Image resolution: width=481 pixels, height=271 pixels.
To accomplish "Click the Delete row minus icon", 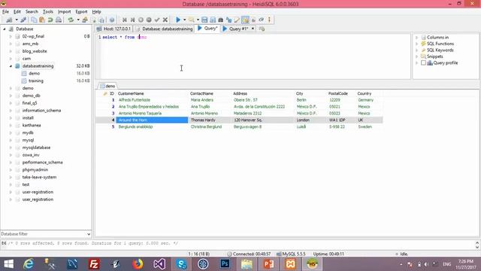I will (149, 20).
